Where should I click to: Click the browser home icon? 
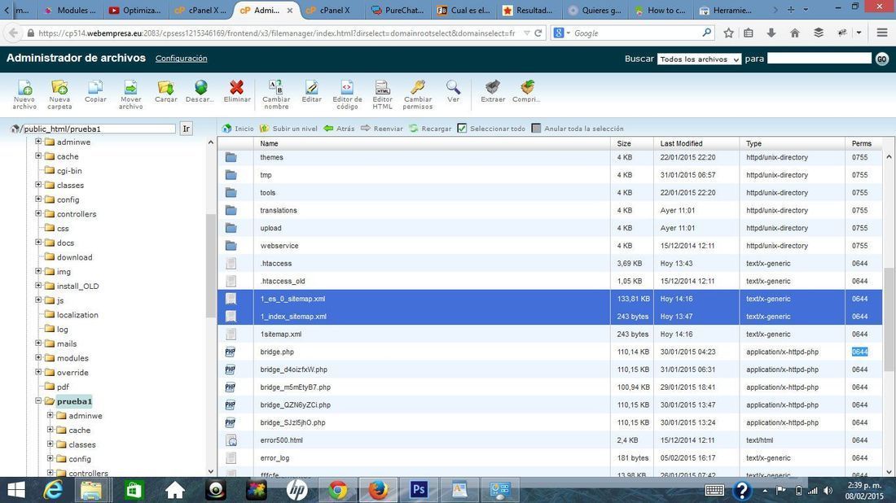[x=795, y=33]
